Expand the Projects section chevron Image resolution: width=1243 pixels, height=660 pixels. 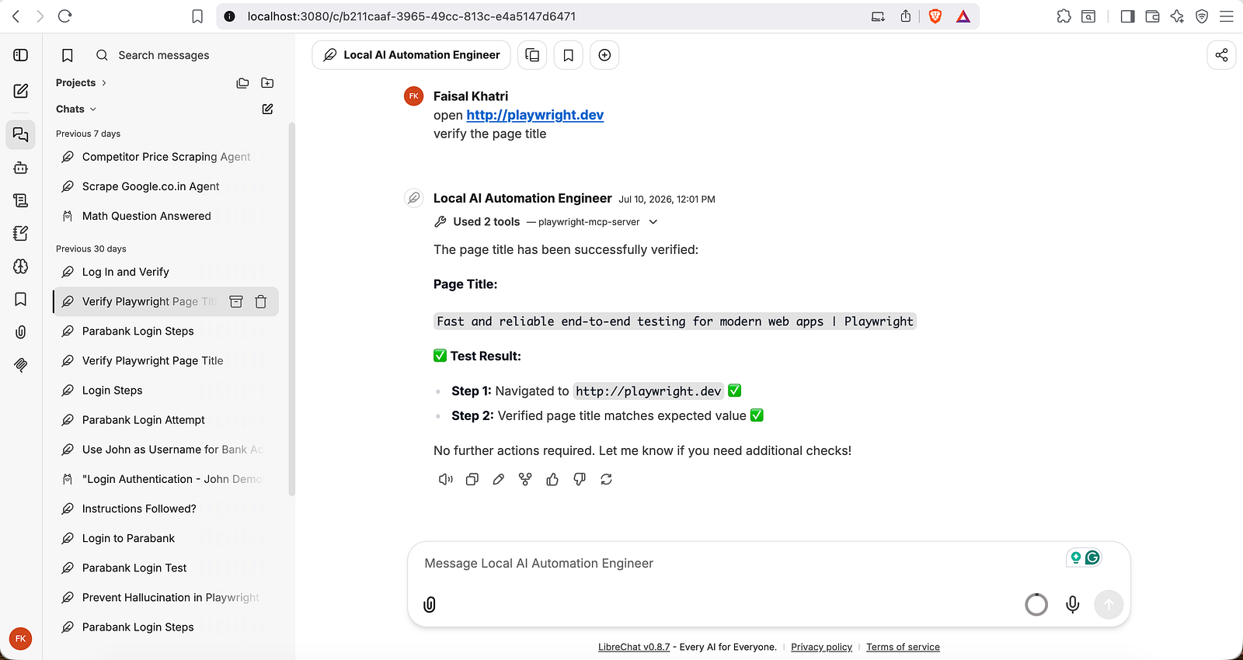pos(104,83)
